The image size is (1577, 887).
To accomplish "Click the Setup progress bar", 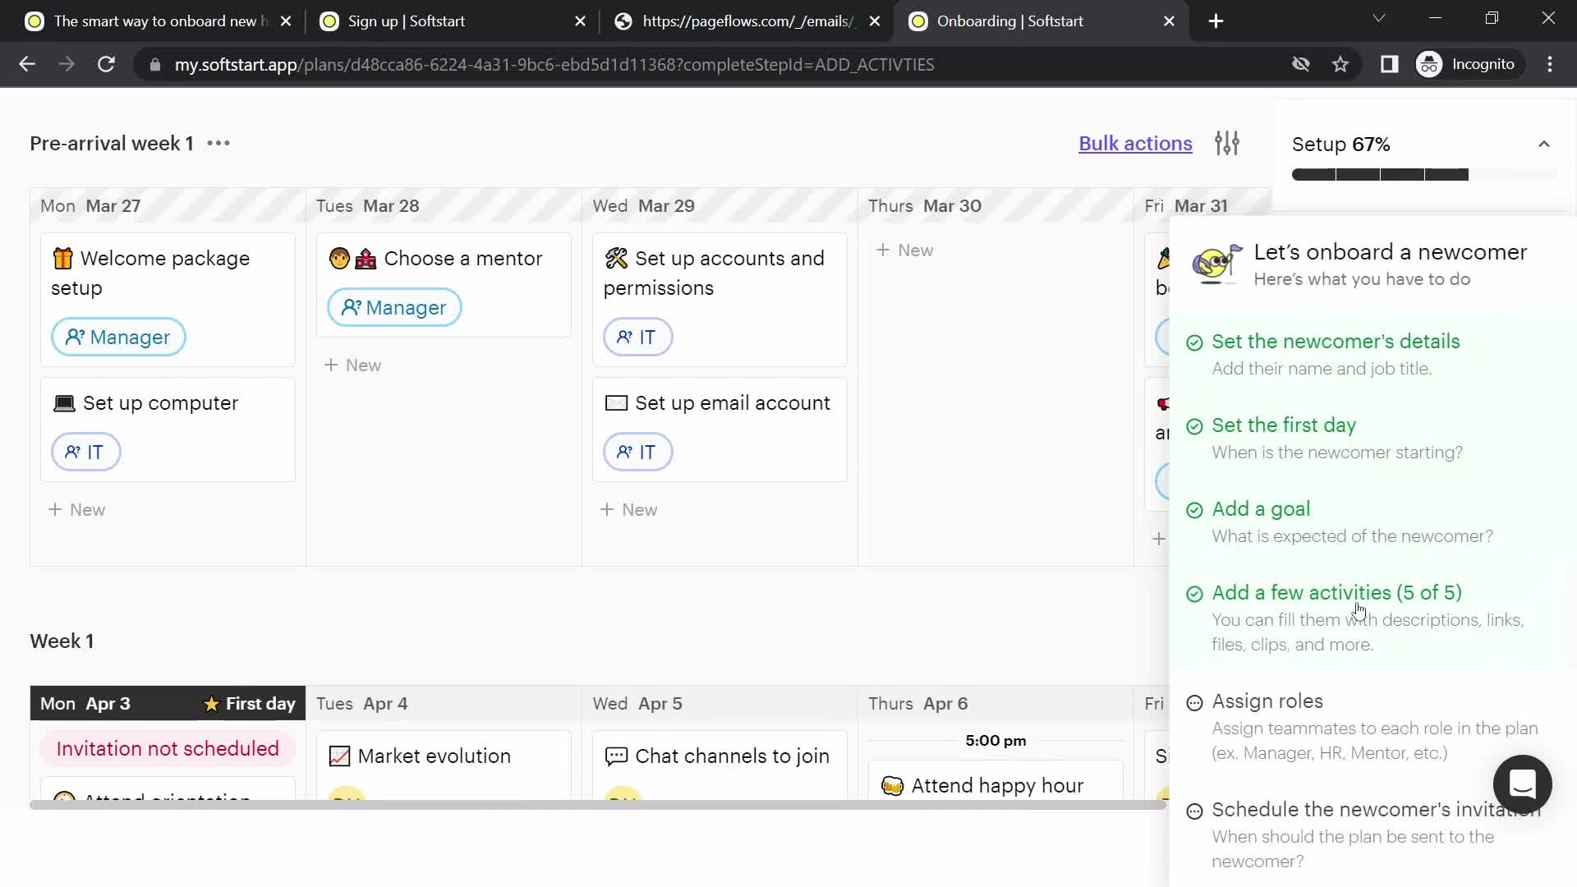I will [x=1424, y=174].
